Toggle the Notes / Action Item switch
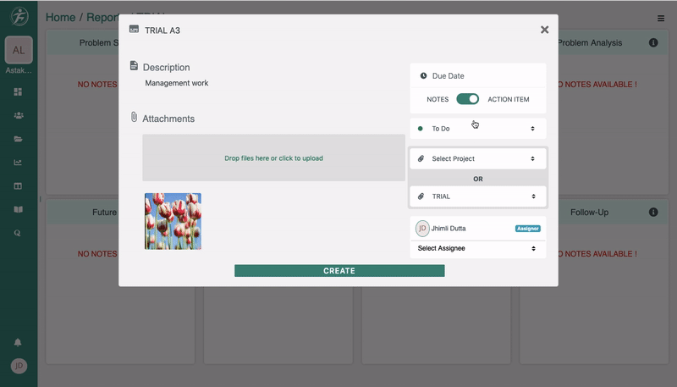Image resolution: width=677 pixels, height=387 pixels. [x=468, y=99]
